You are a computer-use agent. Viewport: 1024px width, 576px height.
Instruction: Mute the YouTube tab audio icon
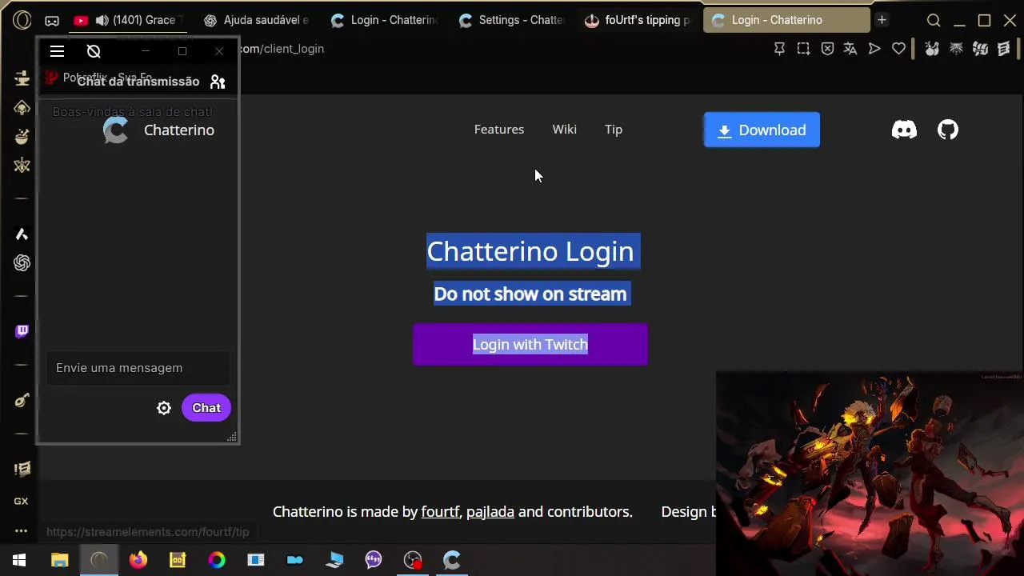click(x=102, y=20)
